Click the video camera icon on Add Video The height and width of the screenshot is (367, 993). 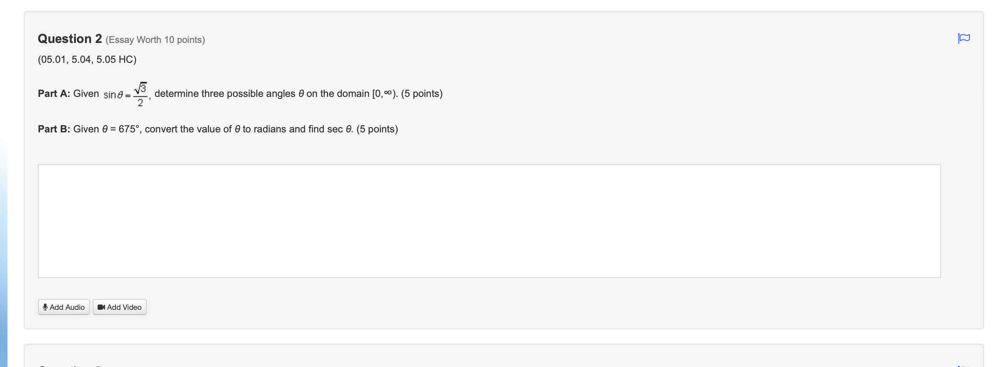click(x=101, y=307)
